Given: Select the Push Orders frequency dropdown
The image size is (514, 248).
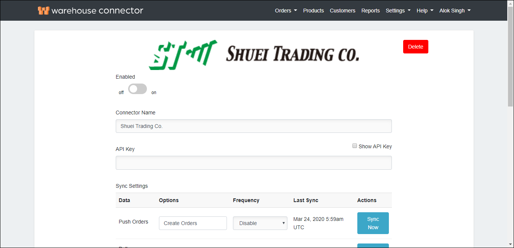Looking at the screenshot, I should click(260, 223).
